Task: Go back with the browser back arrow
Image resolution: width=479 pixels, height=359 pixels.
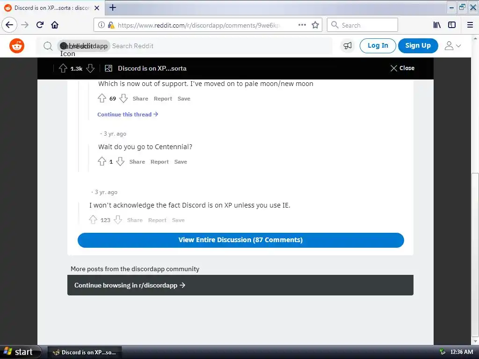Action: coord(9,25)
